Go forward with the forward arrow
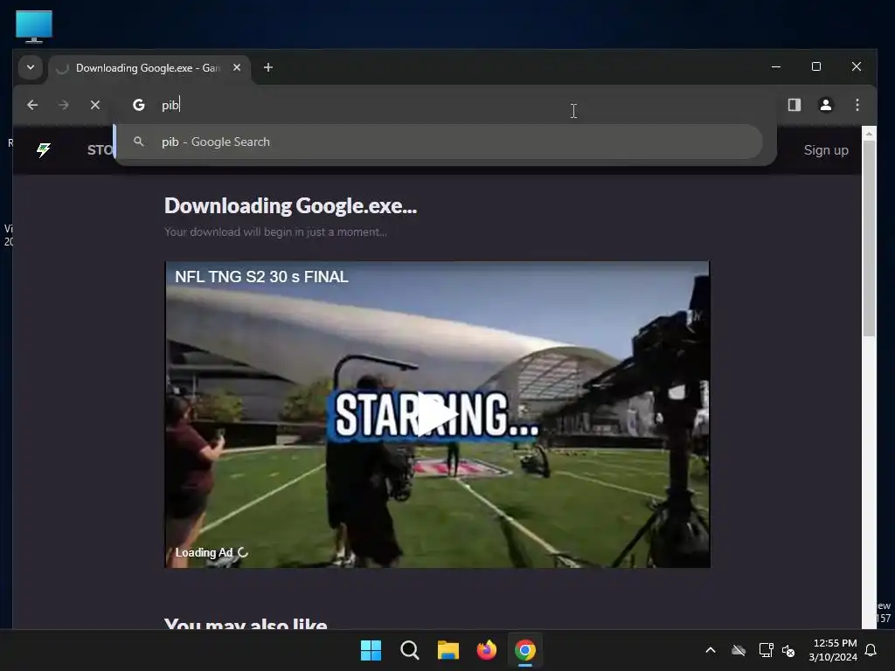This screenshot has width=895, height=671. (64, 105)
